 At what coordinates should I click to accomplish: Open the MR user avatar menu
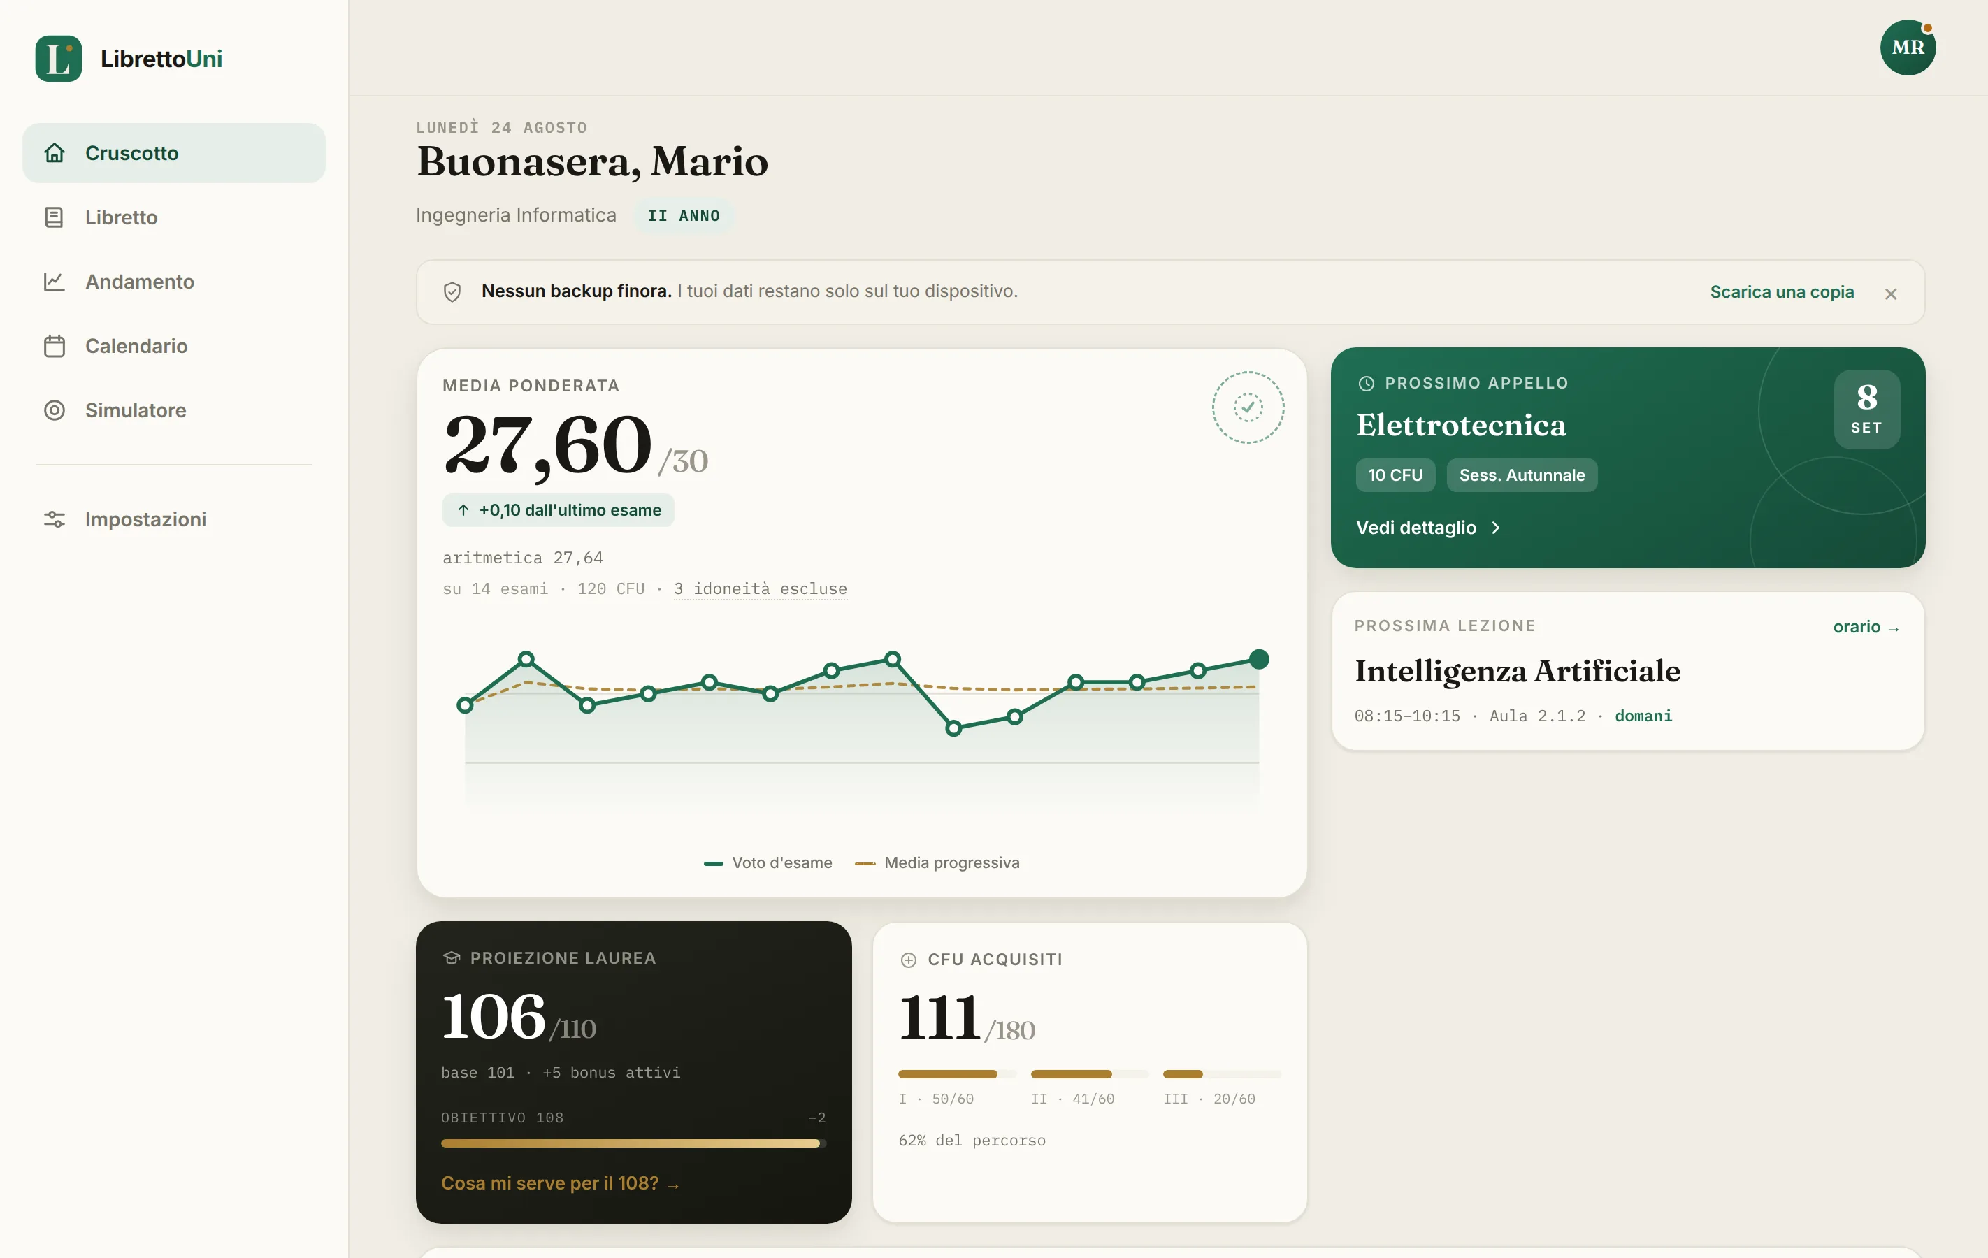click(x=1908, y=47)
